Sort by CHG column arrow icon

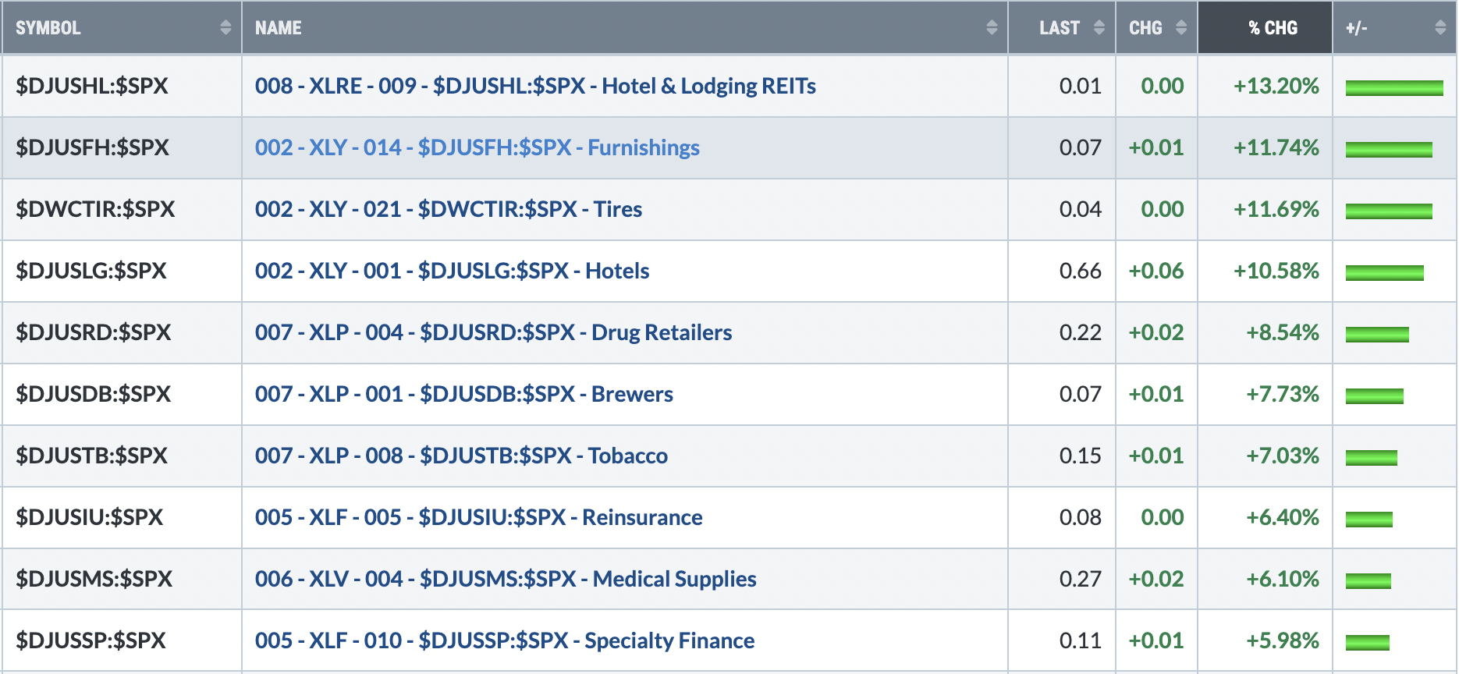coord(1181,27)
